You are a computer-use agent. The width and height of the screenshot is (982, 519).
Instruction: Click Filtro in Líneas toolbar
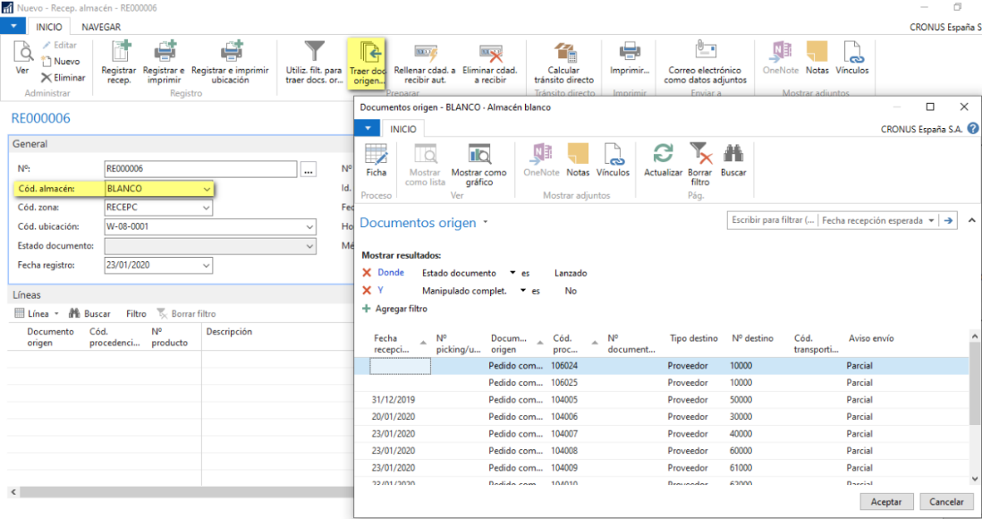[x=136, y=313]
